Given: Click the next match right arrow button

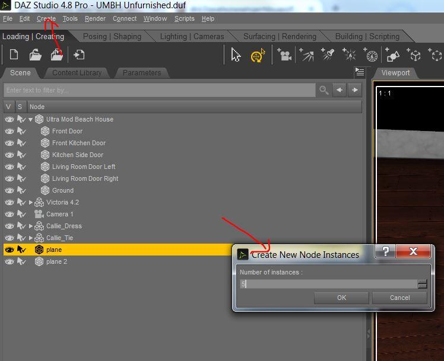Looking at the screenshot, I should (x=355, y=90).
